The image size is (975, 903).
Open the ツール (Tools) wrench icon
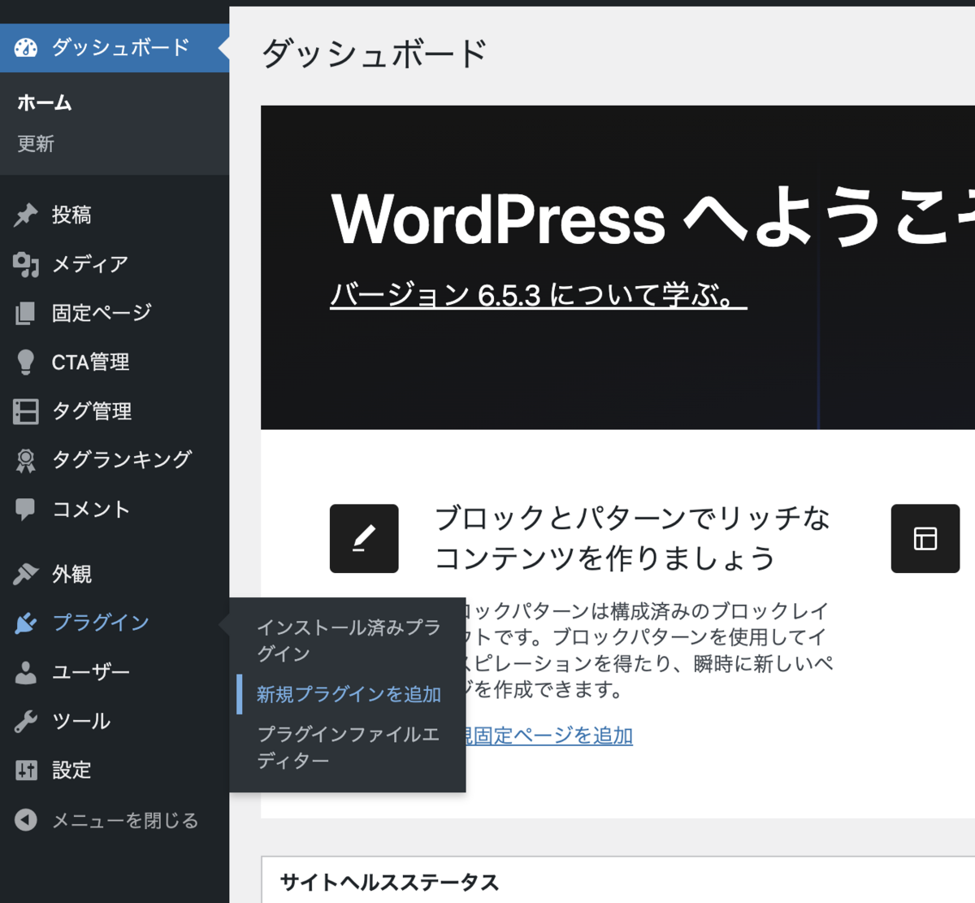pos(25,721)
